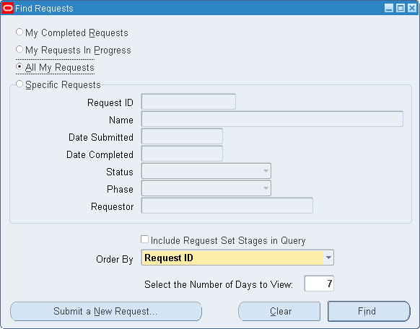The image size is (420, 329).
Task: Close the Find Requests window
Action: 411,8
